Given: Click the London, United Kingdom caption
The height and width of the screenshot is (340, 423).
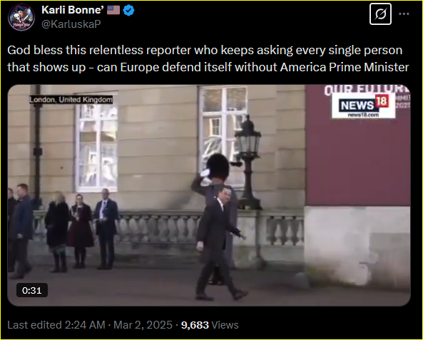Looking at the screenshot, I should coord(71,100).
